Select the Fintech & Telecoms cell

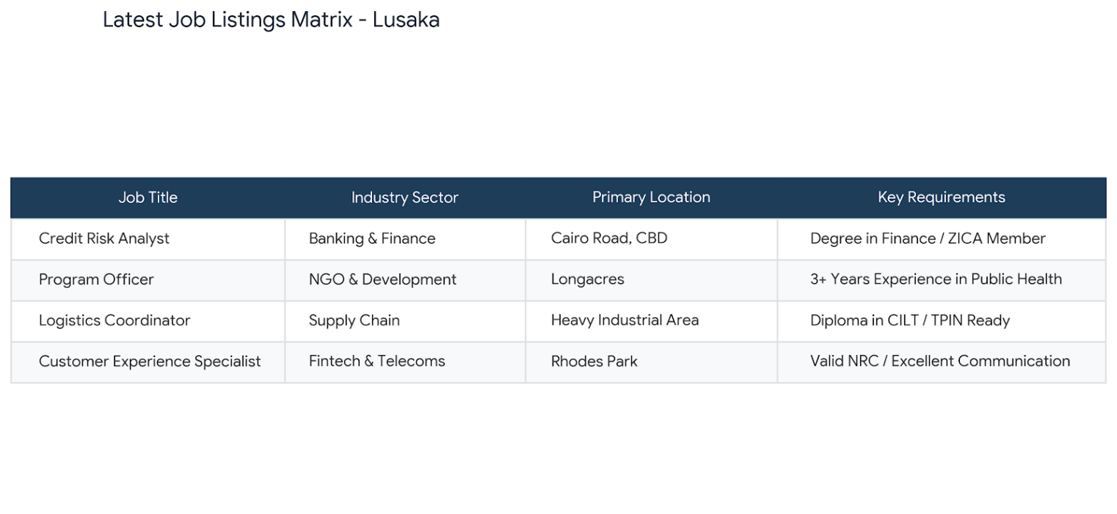point(405,362)
